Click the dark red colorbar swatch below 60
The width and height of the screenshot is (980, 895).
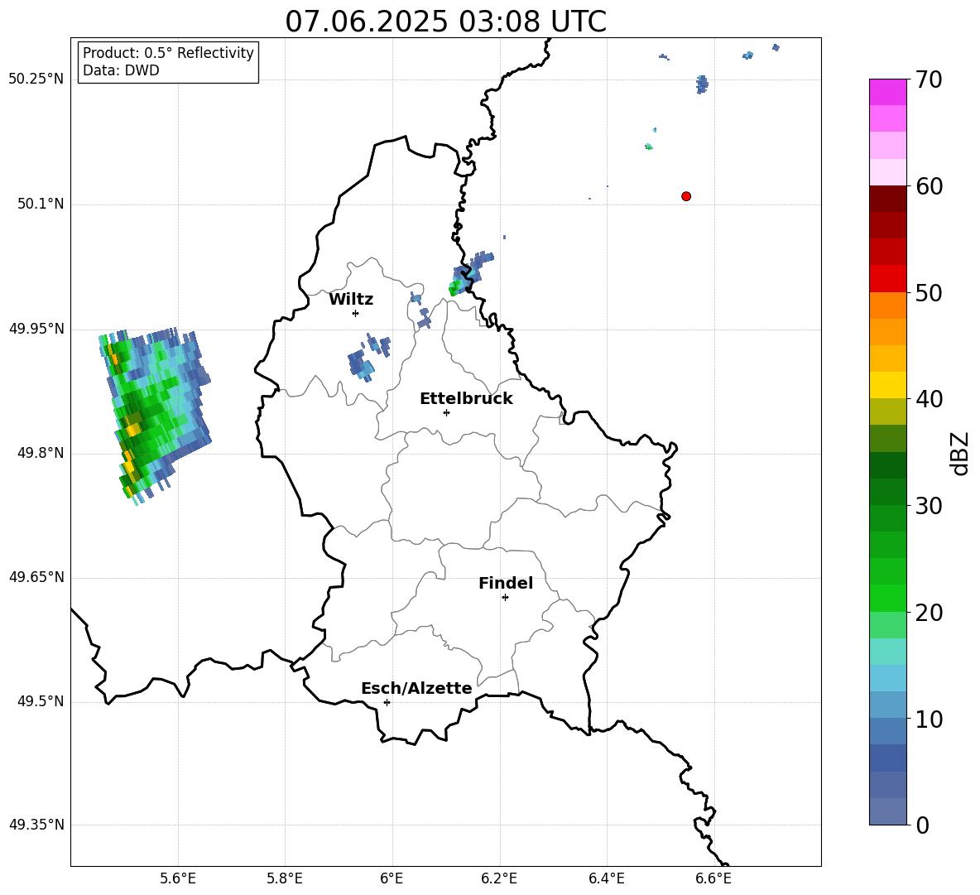tap(887, 199)
